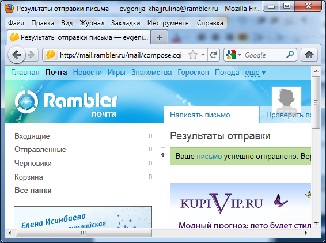The image size is (326, 243).
Task: Click the Google search input field
Action: 264,55
